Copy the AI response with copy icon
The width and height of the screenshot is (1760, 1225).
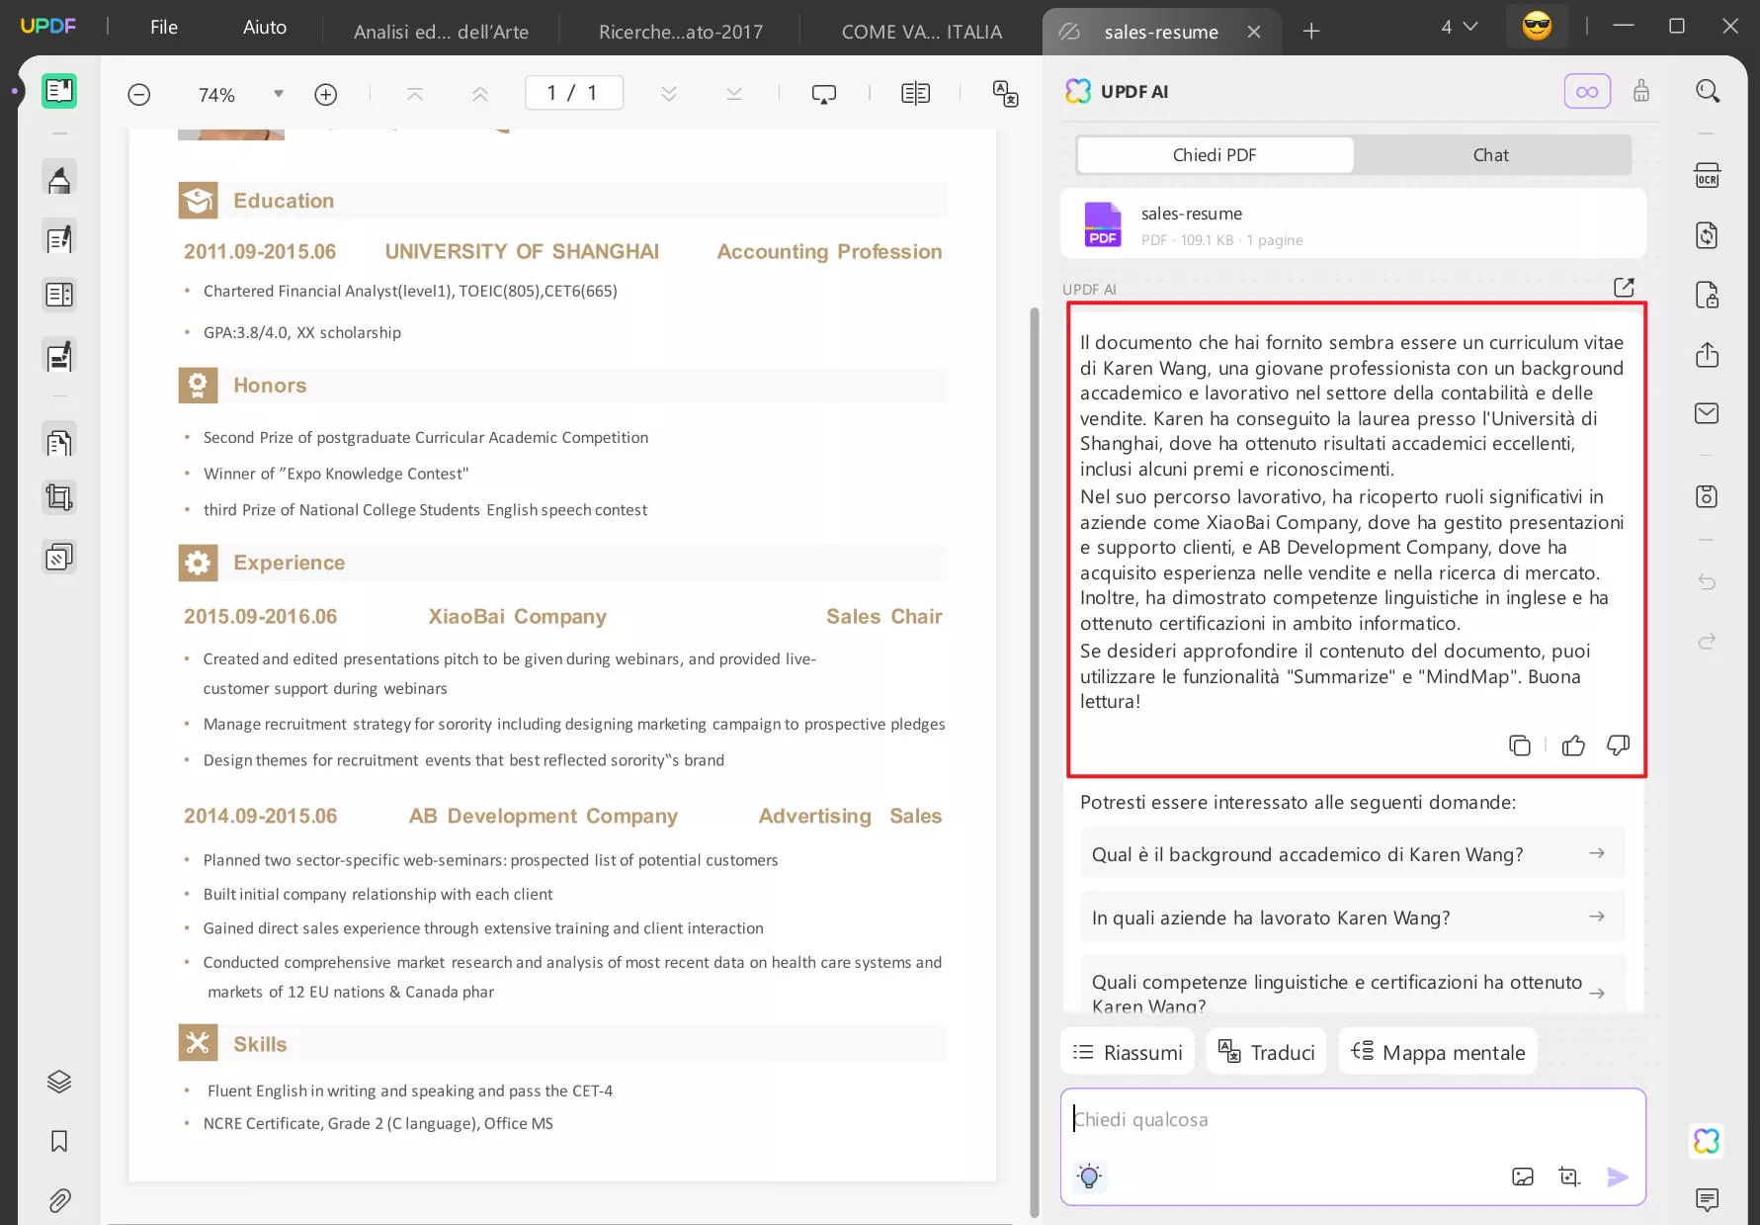[1520, 745]
